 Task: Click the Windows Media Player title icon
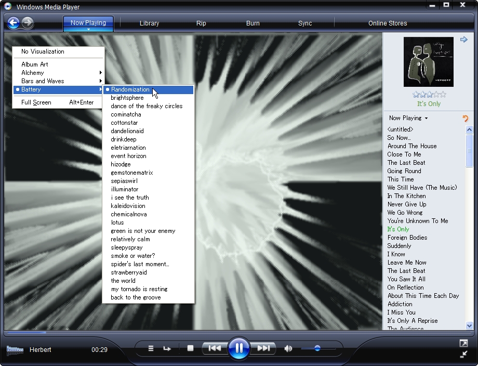click(8, 6)
